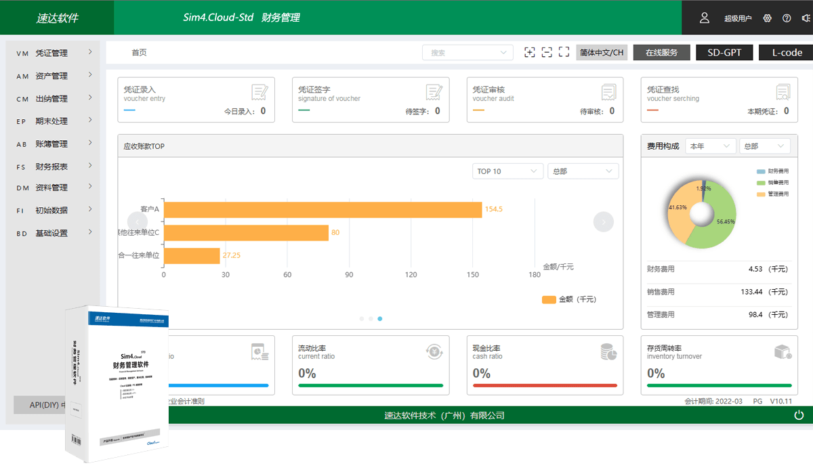Click the 在线服务 button
This screenshot has width=813, height=474.
pyautogui.click(x=661, y=53)
